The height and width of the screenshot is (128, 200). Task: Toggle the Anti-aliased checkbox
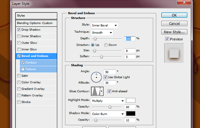pos(109,91)
